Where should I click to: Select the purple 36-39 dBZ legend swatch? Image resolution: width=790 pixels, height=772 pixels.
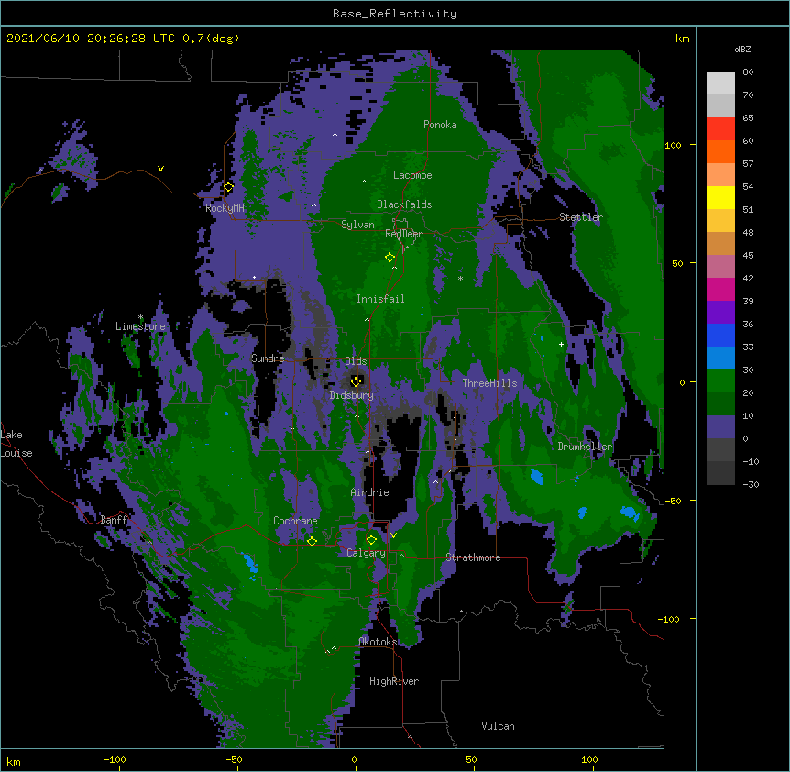720,313
